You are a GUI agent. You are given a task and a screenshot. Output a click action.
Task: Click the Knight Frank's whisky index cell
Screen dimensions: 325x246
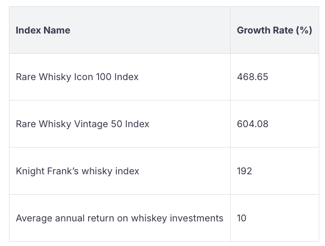tap(77, 171)
